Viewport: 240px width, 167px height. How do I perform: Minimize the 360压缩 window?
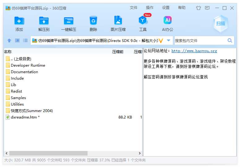(x=217, y=8)
